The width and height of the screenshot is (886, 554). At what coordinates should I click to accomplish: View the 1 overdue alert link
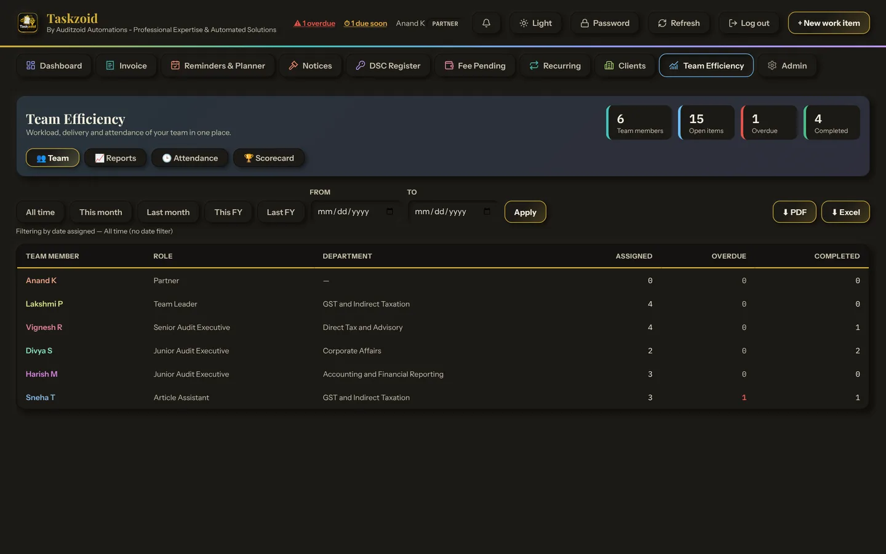(x=314, y=23)
